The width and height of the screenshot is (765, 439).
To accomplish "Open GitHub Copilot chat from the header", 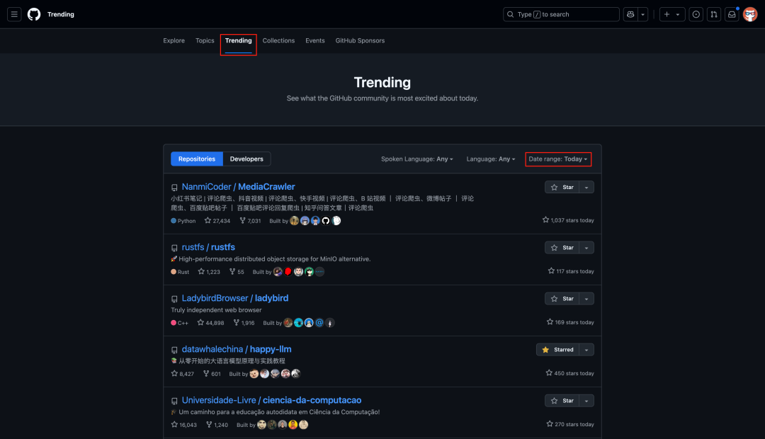I will point(630,14).
